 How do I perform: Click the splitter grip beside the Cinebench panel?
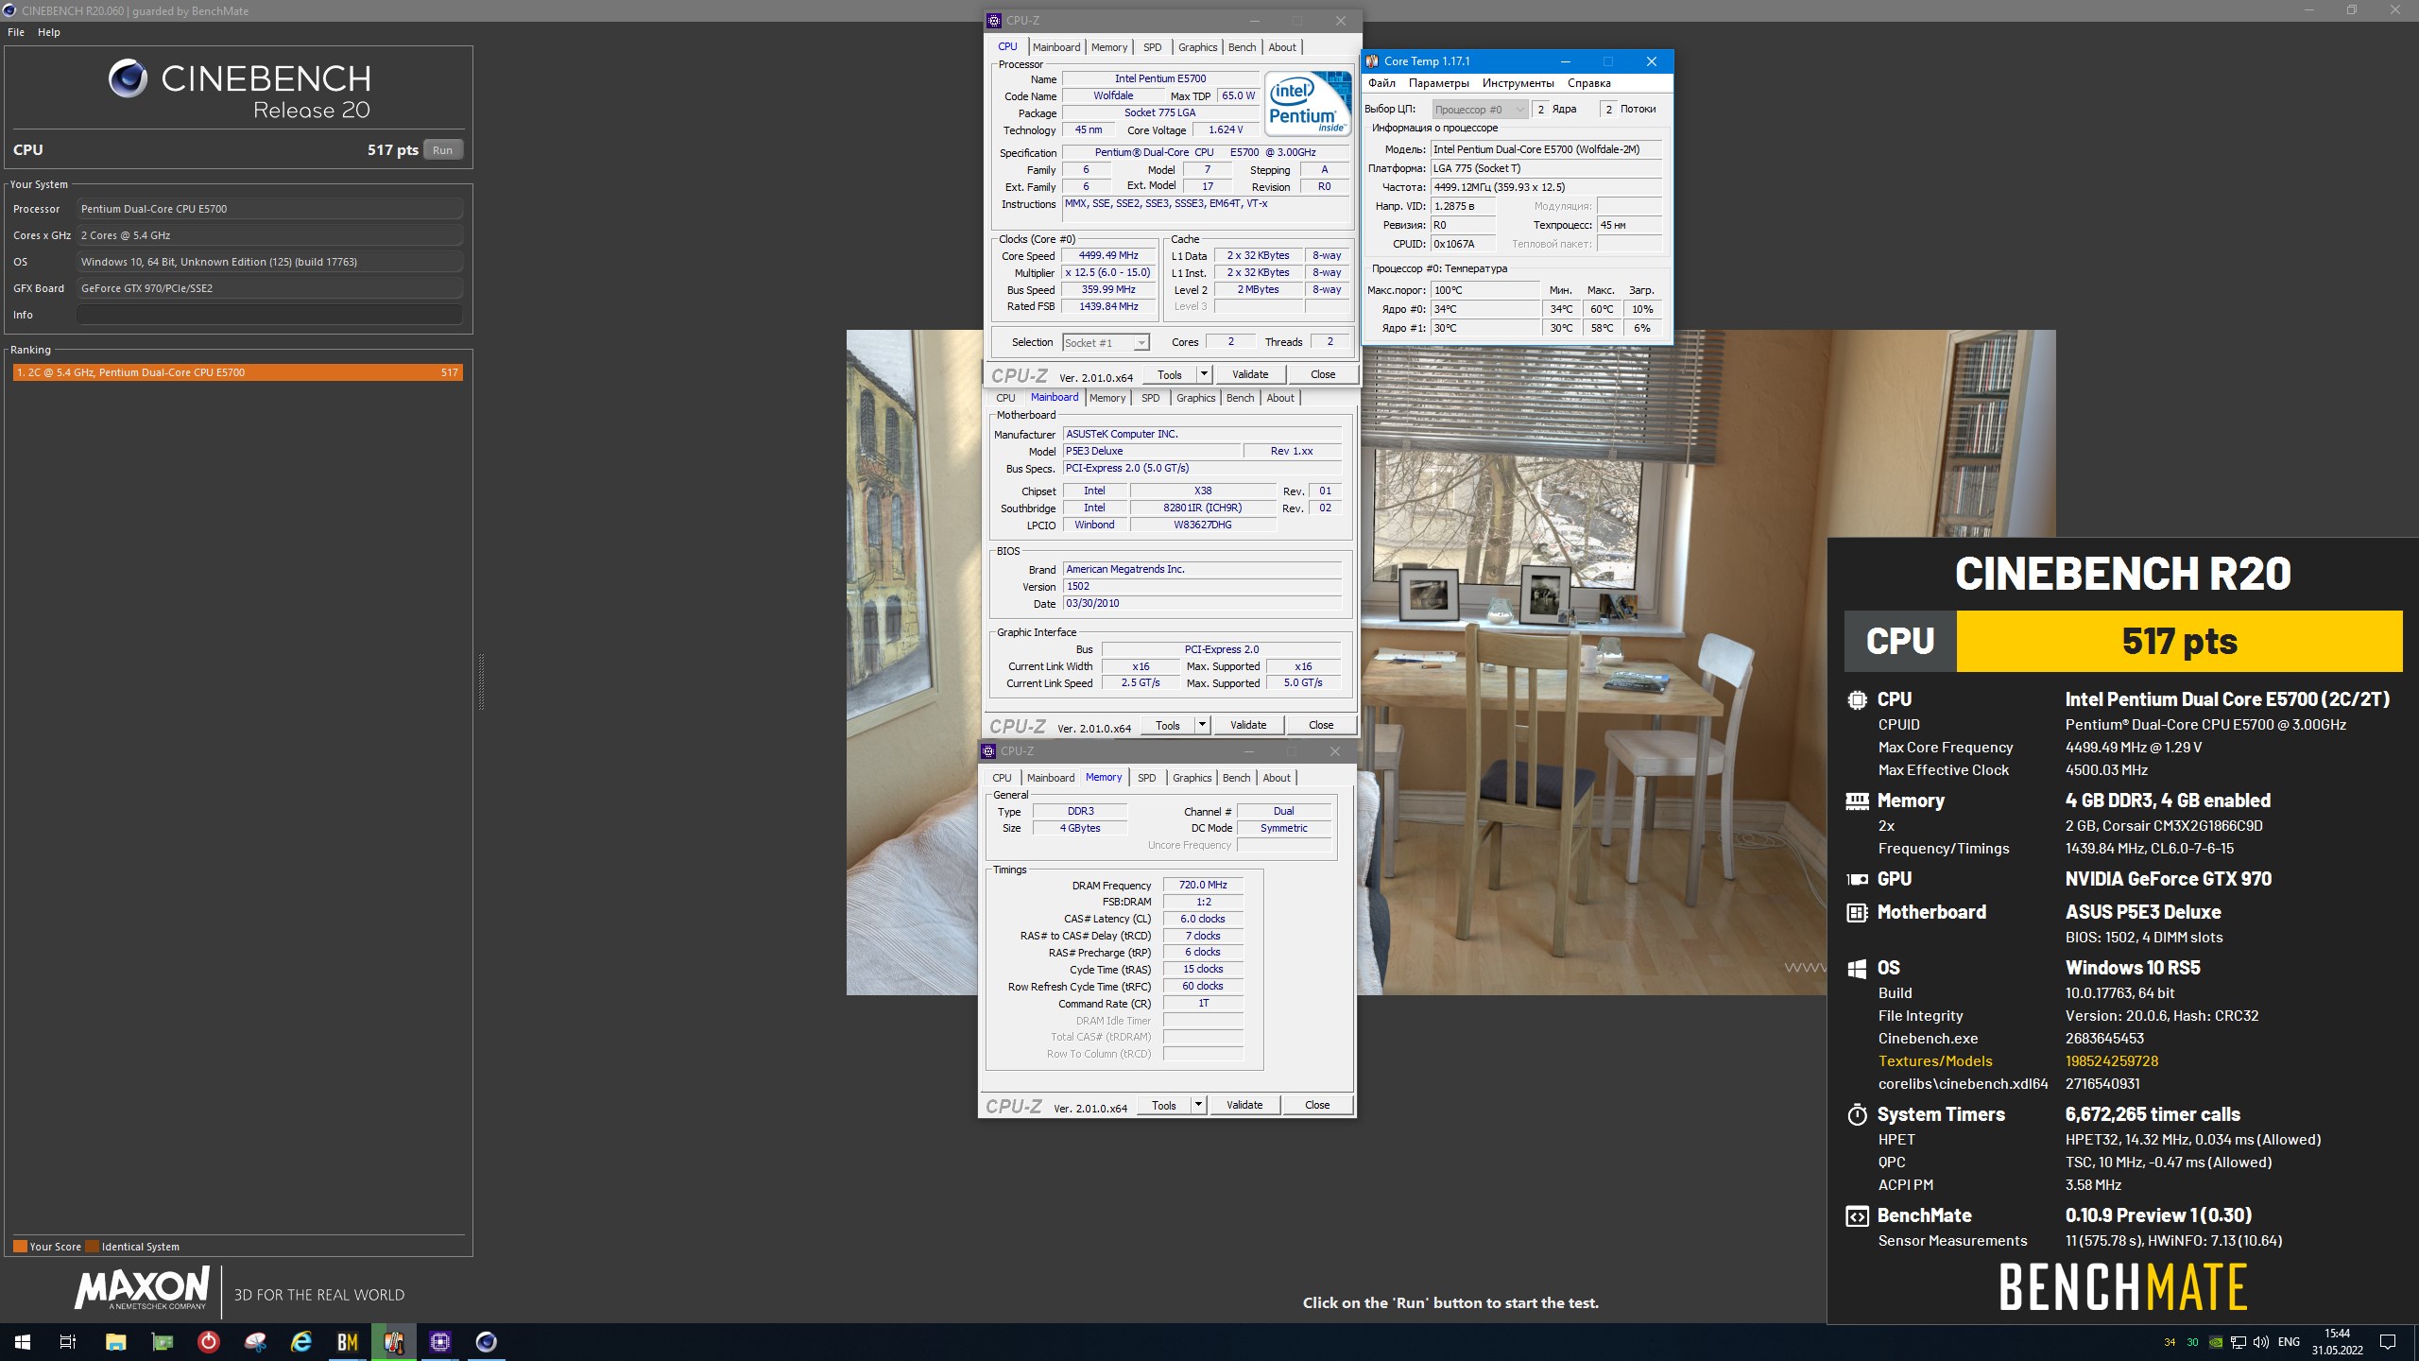pyautogui.click(x=481, y=680)
